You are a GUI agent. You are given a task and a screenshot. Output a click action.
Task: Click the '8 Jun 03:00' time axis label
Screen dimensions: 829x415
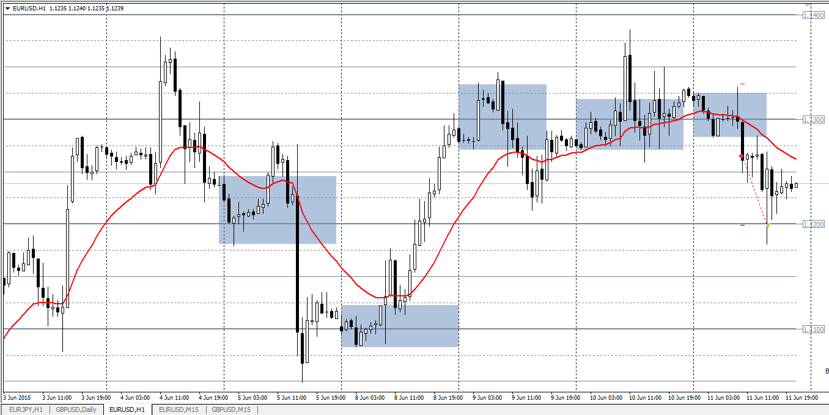coord(370,397)
